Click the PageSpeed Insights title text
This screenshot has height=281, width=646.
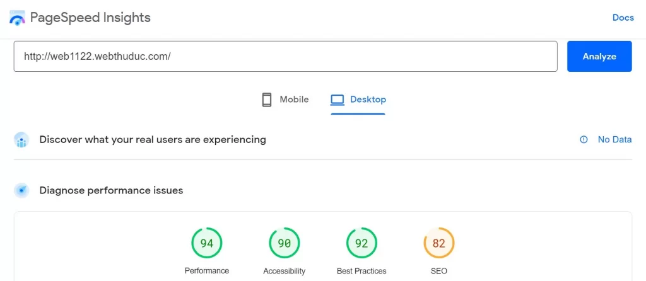click(90, 18)
